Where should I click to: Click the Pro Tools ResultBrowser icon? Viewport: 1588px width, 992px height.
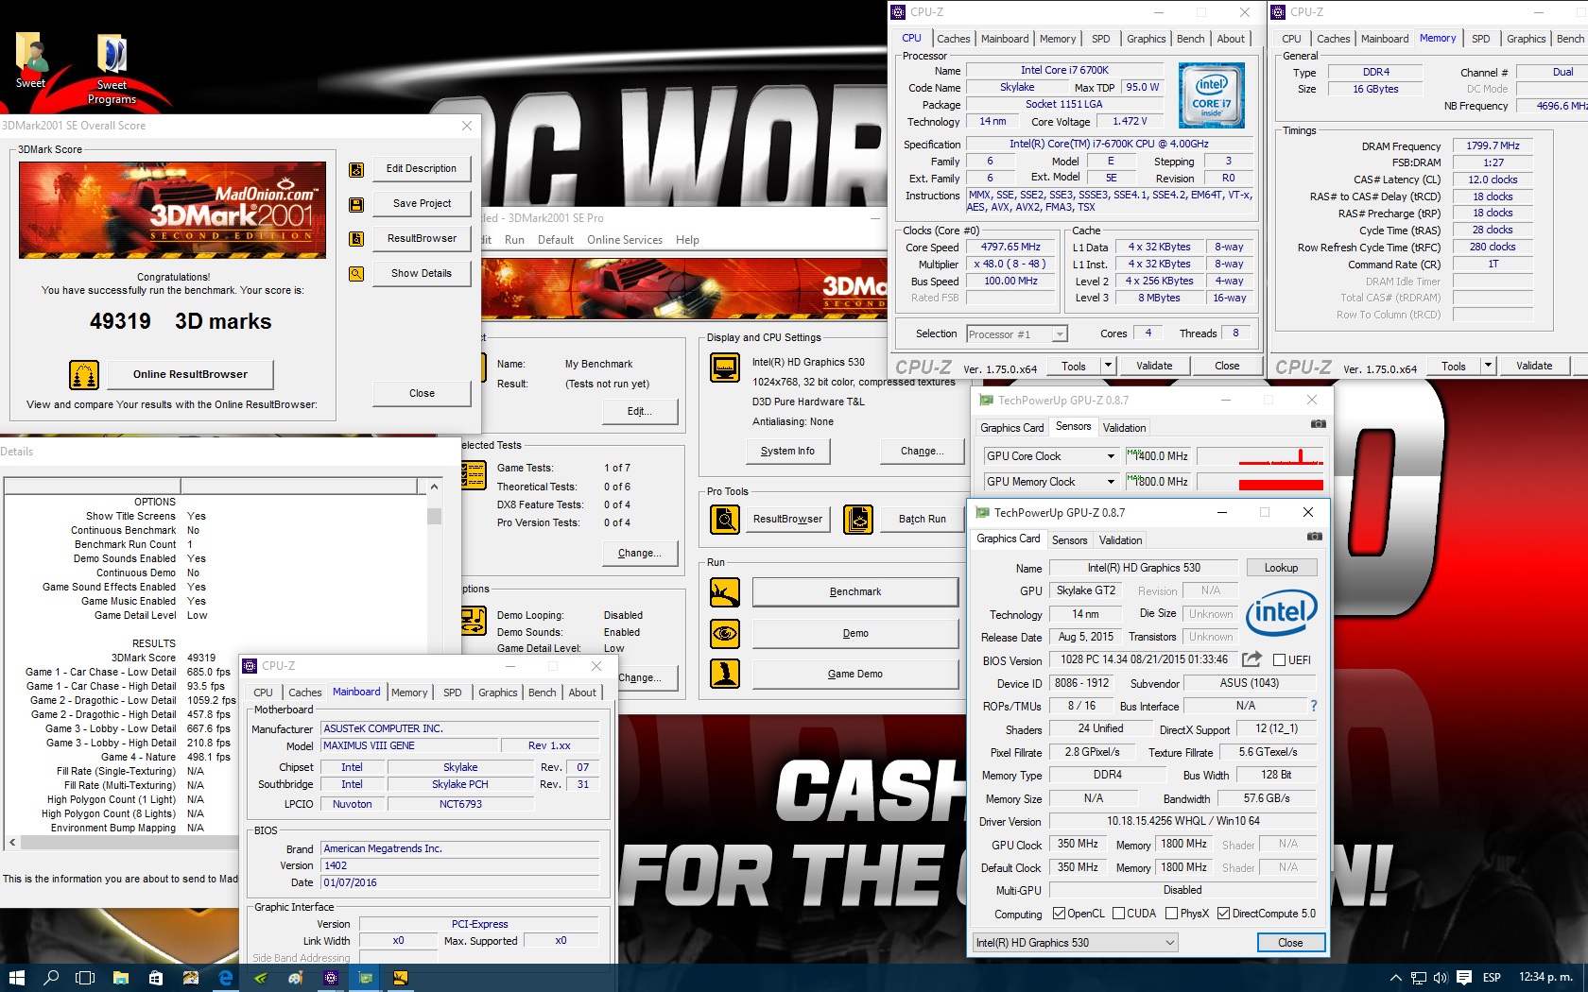[725, 519]
